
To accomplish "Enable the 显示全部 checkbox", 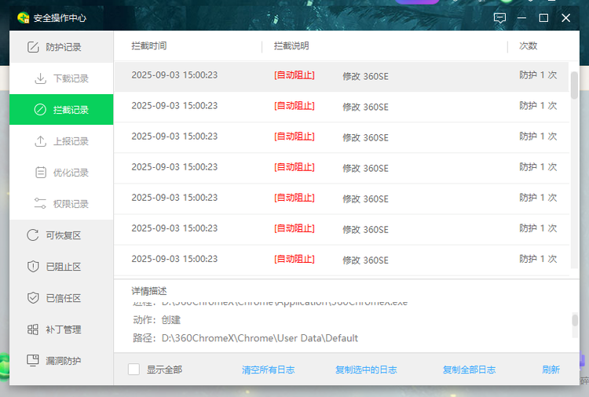I will point(134,370).
